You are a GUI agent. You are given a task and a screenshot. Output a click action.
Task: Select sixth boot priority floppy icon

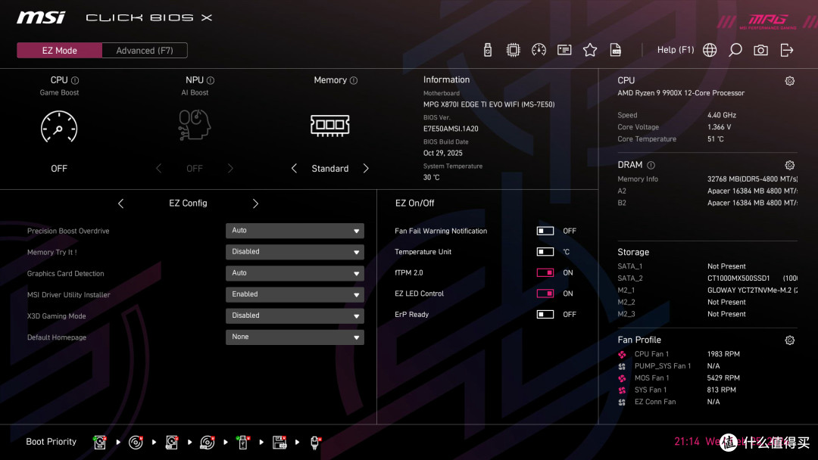click(x=279, y=443)
